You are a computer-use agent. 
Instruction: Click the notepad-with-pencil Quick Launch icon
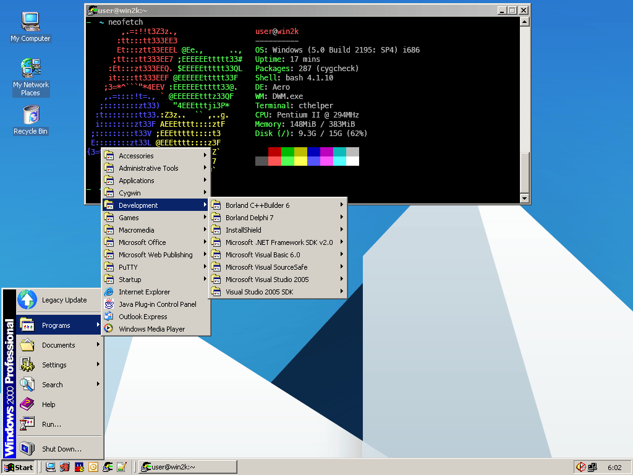click(122, 467)
